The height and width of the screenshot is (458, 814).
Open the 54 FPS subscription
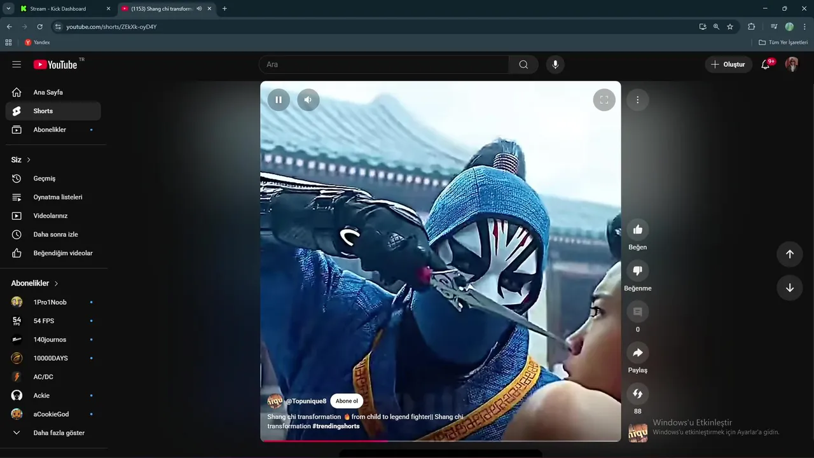(53, 321)
